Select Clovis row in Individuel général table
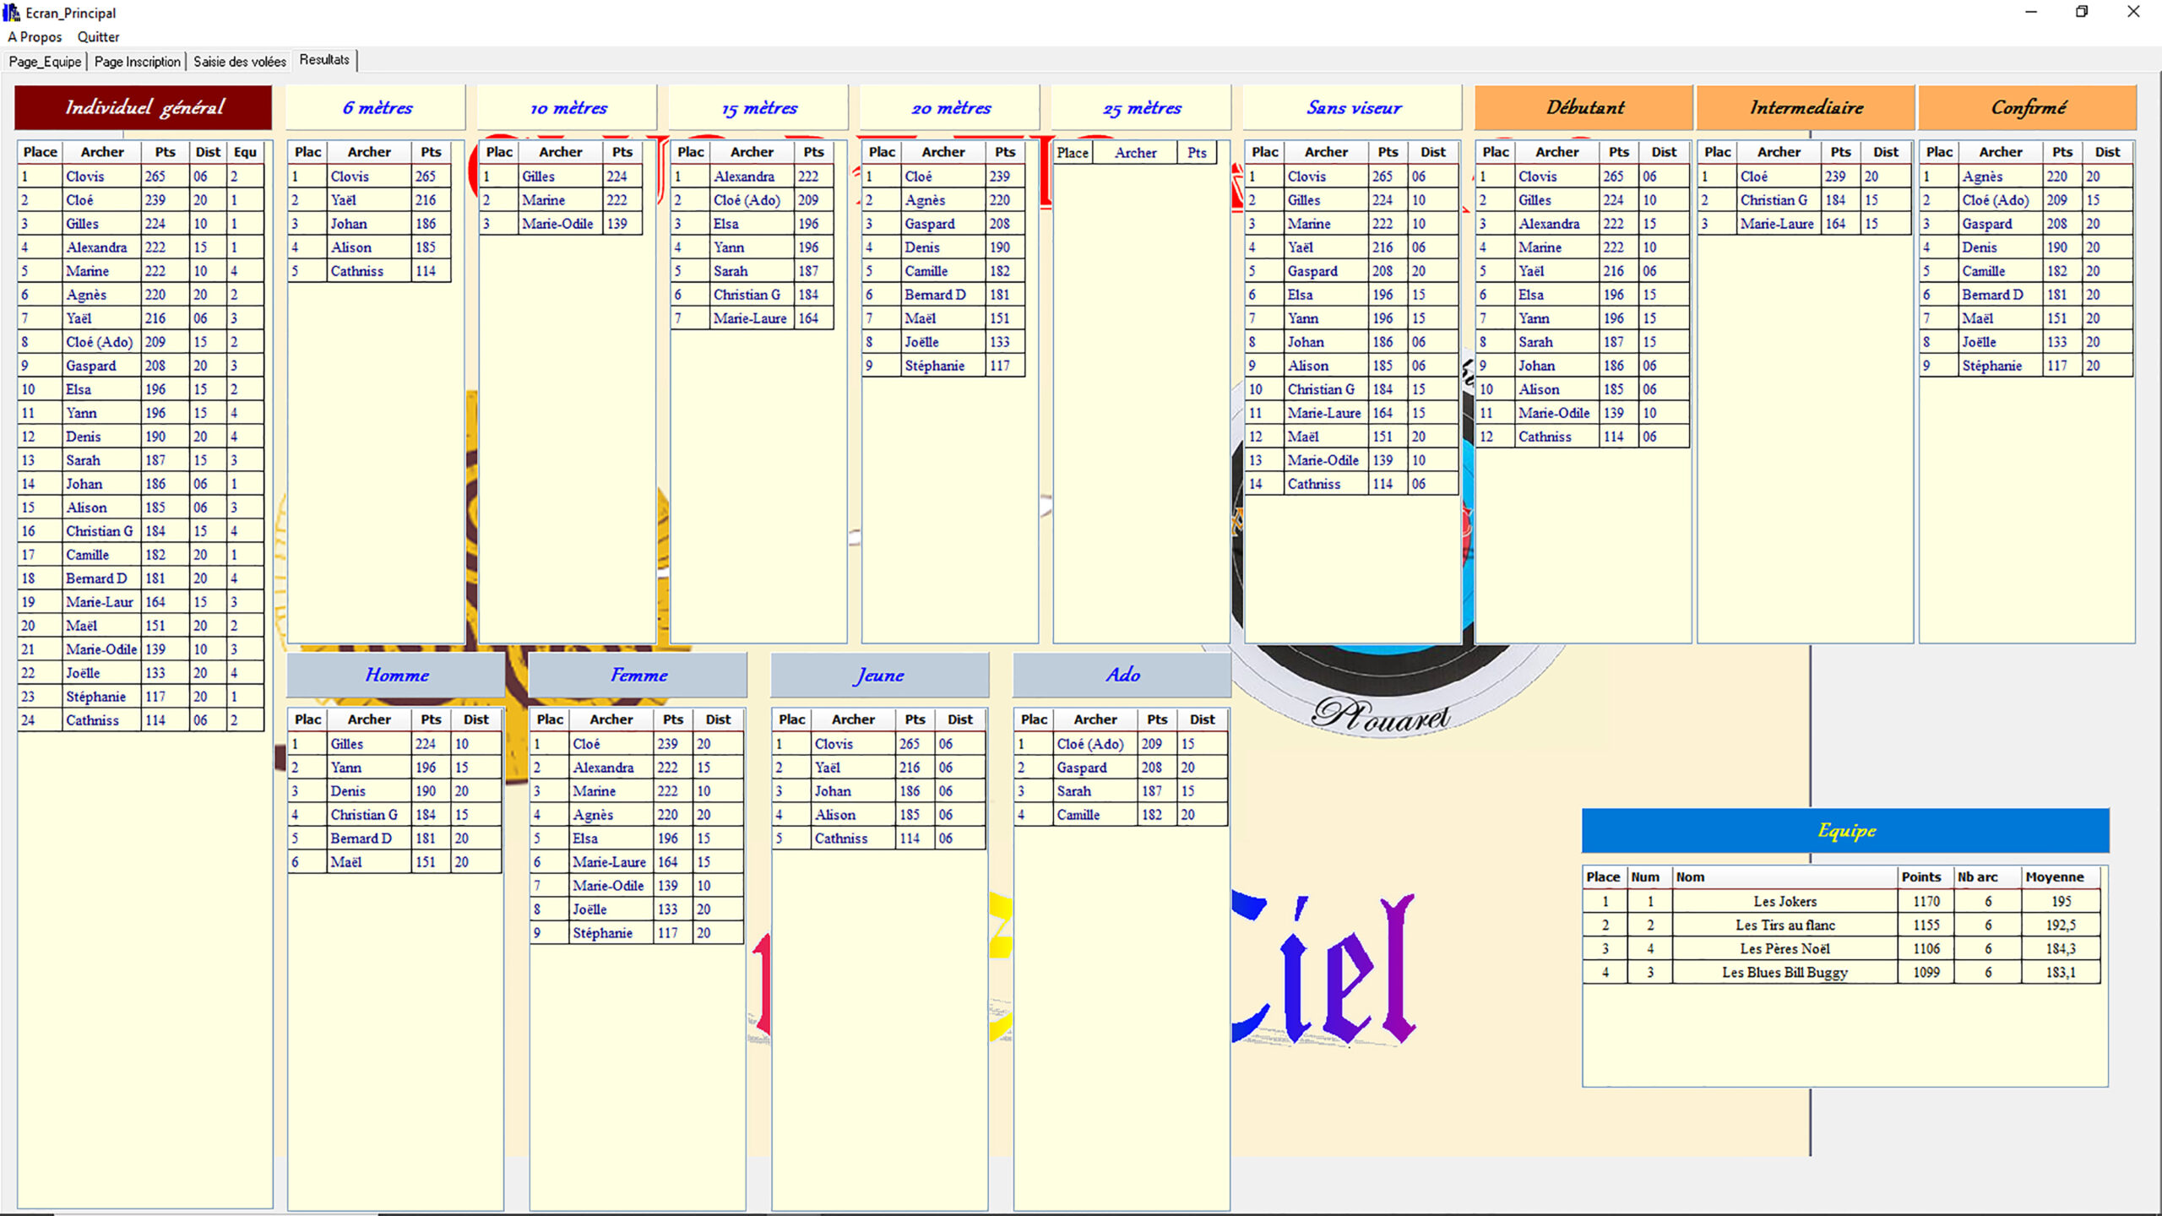2162x1216 pixels. [x=85, y=176]
